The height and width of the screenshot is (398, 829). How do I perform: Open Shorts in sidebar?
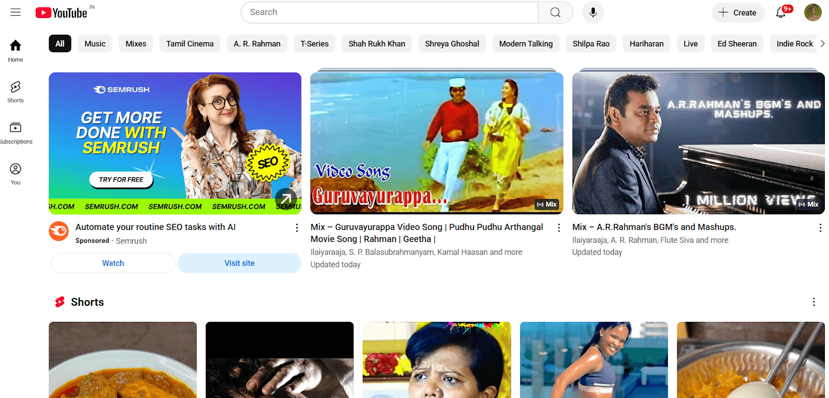(x=16, y=92)
